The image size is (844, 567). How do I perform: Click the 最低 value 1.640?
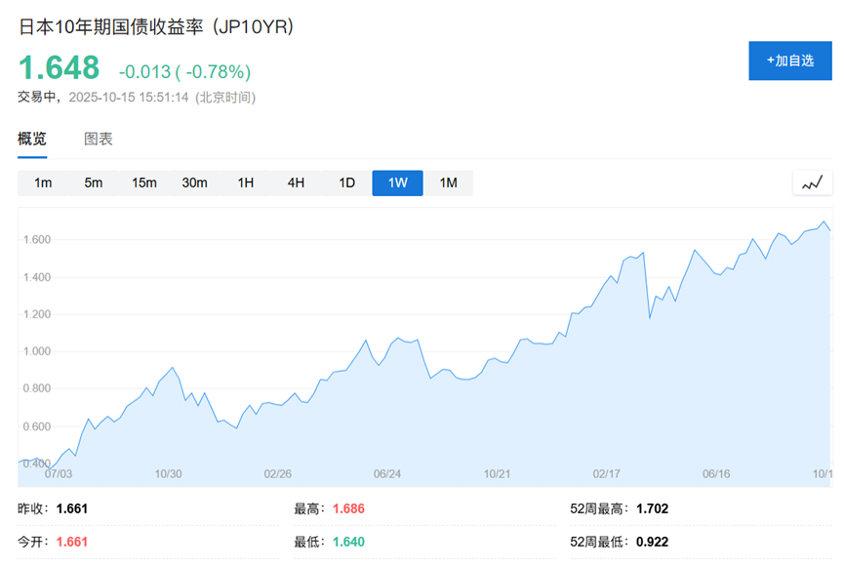(346, 542)
